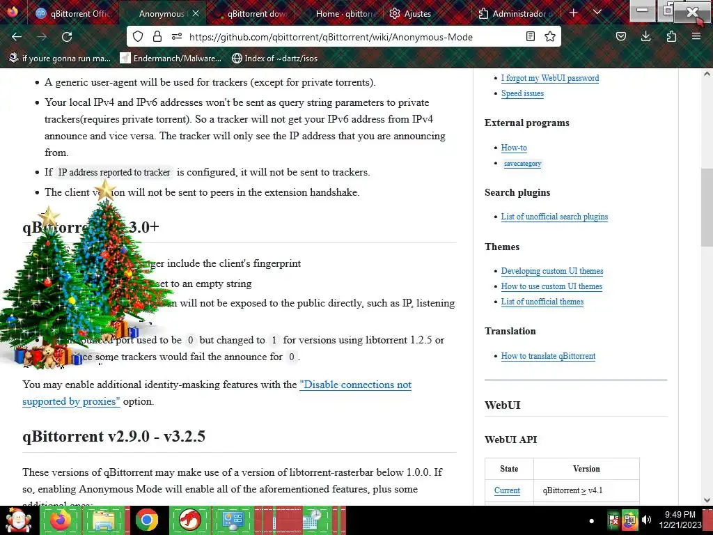Open site permissions icon in address bar
Image resolution: width=713 pixels, height=535 pixels.
(177, 36)
